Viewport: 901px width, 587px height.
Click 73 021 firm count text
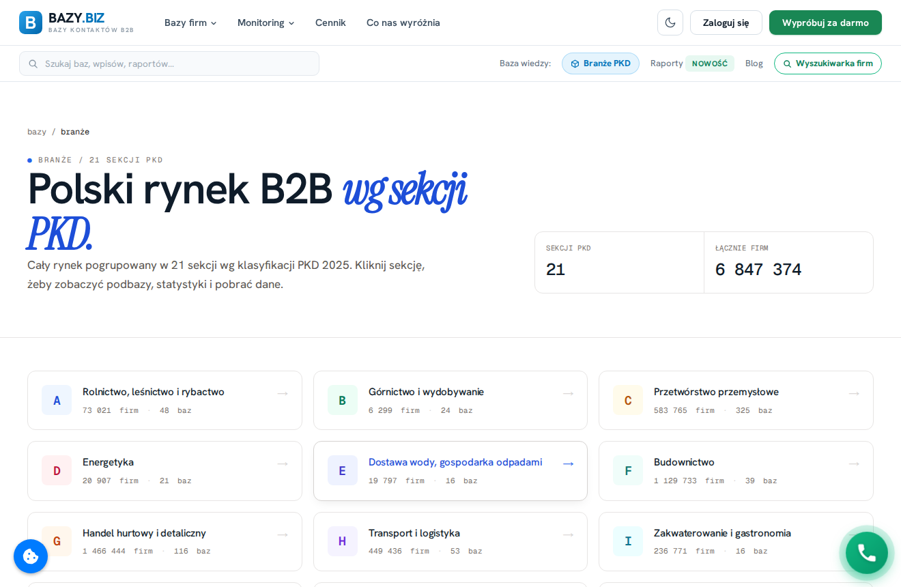(x=111, y=410)
